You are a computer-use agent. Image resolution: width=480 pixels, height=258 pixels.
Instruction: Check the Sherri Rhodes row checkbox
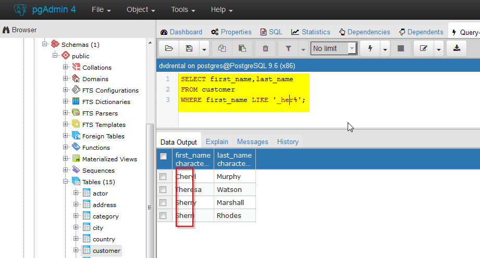point(163,216)
